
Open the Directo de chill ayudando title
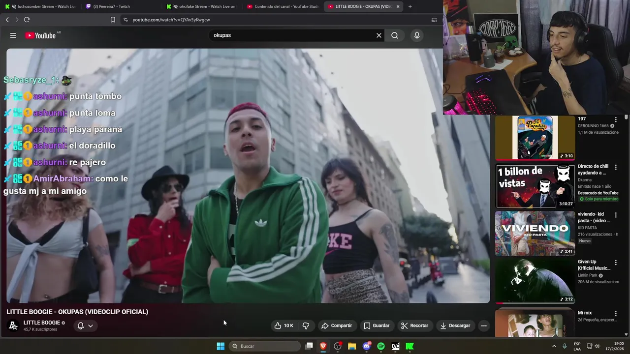[593, 170]
